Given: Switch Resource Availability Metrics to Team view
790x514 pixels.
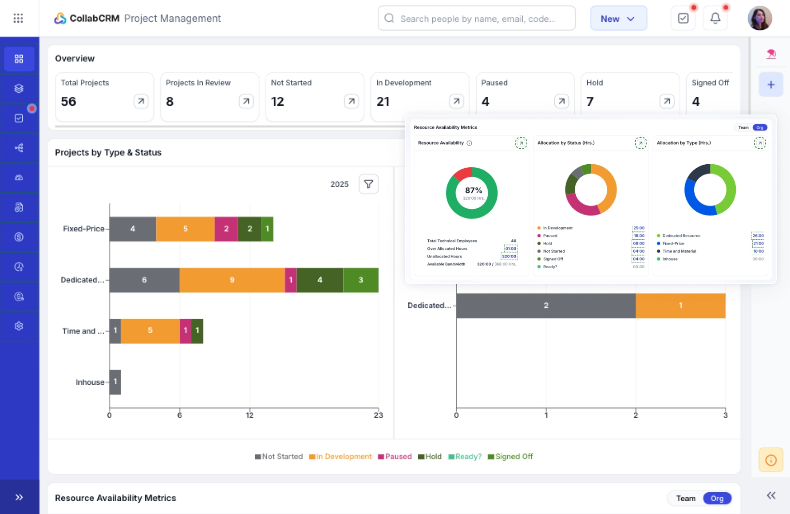Looking at the screenshot, I should (x=686, y=498).
